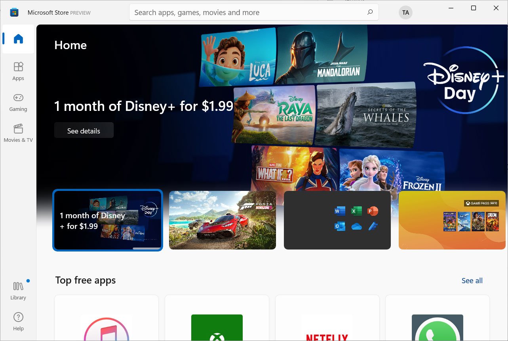
Task: Select the Microsoft Office apps card
Action: [337, 220]
